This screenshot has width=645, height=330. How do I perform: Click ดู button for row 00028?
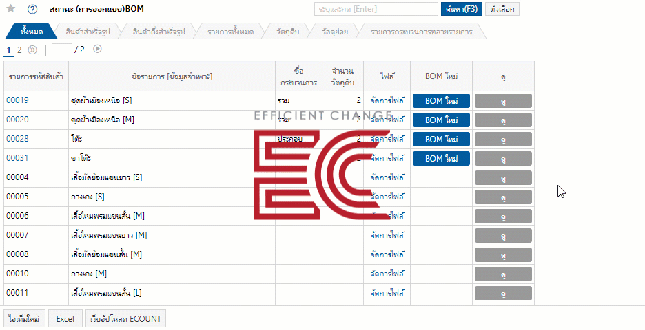pyautogui.click(x=503, y=140)
